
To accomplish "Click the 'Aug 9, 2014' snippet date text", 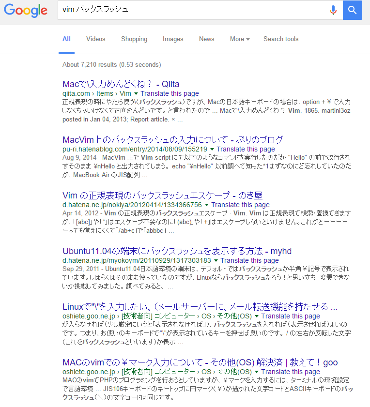I will (79, 158).
